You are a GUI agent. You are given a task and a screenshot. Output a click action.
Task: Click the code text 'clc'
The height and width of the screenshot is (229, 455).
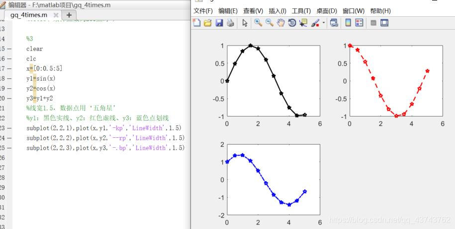31,58
